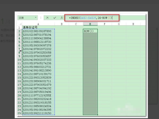This screenshot has width=159, height=119.
Task: Click cell containing 620105199309097378
Action: [38, 45]
